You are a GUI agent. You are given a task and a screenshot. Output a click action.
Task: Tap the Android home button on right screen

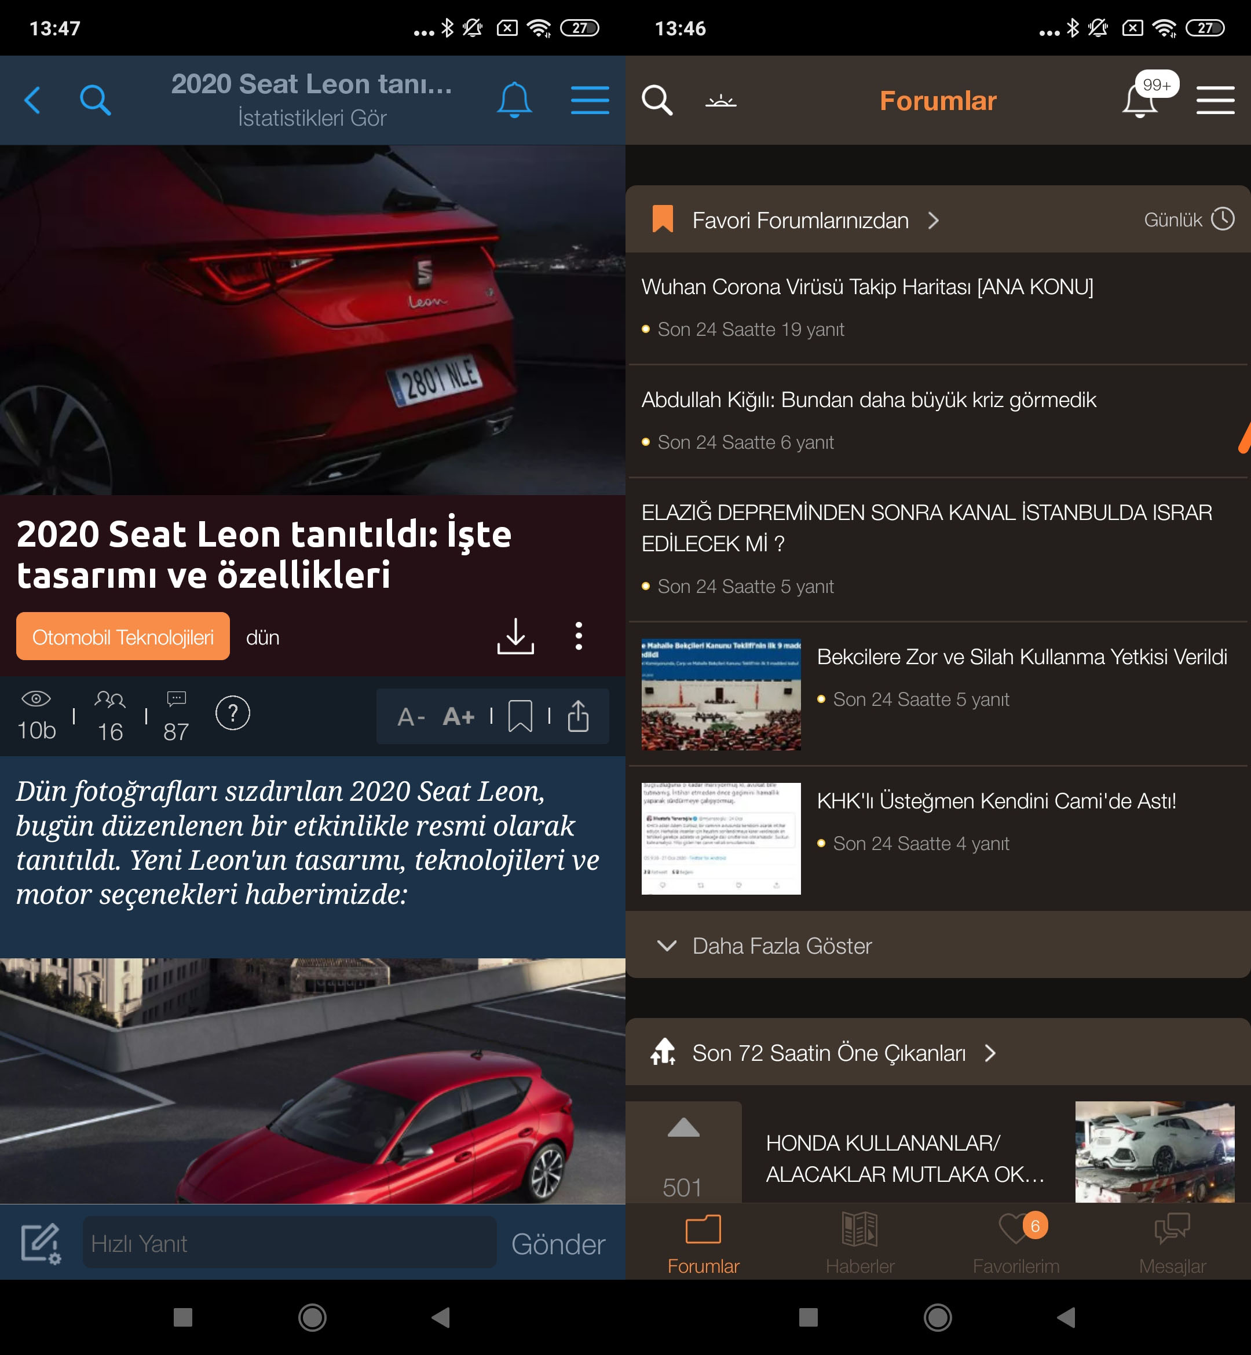click(x=938, y=1317)
